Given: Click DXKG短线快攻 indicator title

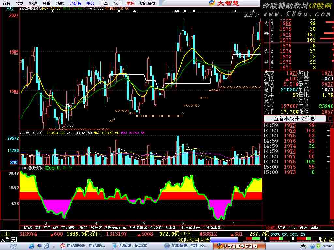Looking at the screenshot, I should [x=32, y=168].
